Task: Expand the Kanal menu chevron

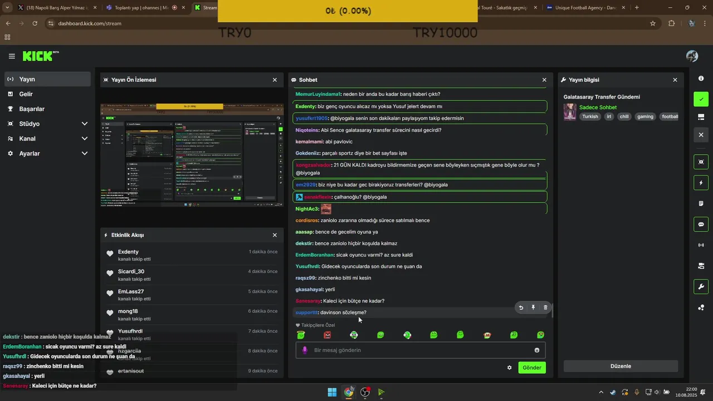Action: 85,138
